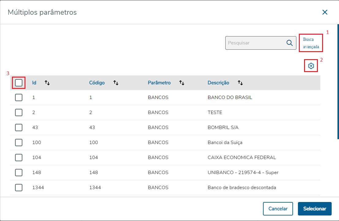The width and height of the screenshot is (339, 221).
Task: Toggle the select-all header checkbox
Action: coord(19,83)
